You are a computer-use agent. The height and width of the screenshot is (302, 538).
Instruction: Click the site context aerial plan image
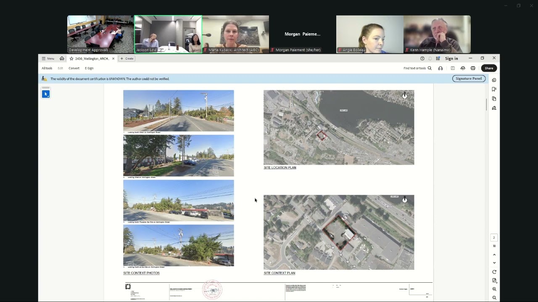coord(339,232)
